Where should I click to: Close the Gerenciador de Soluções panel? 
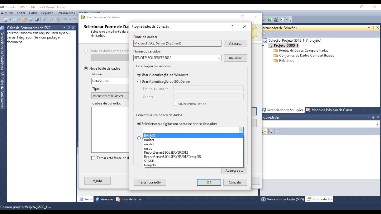pyautogui.click(x=378, y=28)
